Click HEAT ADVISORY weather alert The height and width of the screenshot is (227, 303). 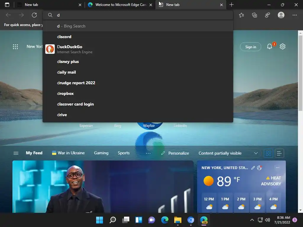coord(271,181)
